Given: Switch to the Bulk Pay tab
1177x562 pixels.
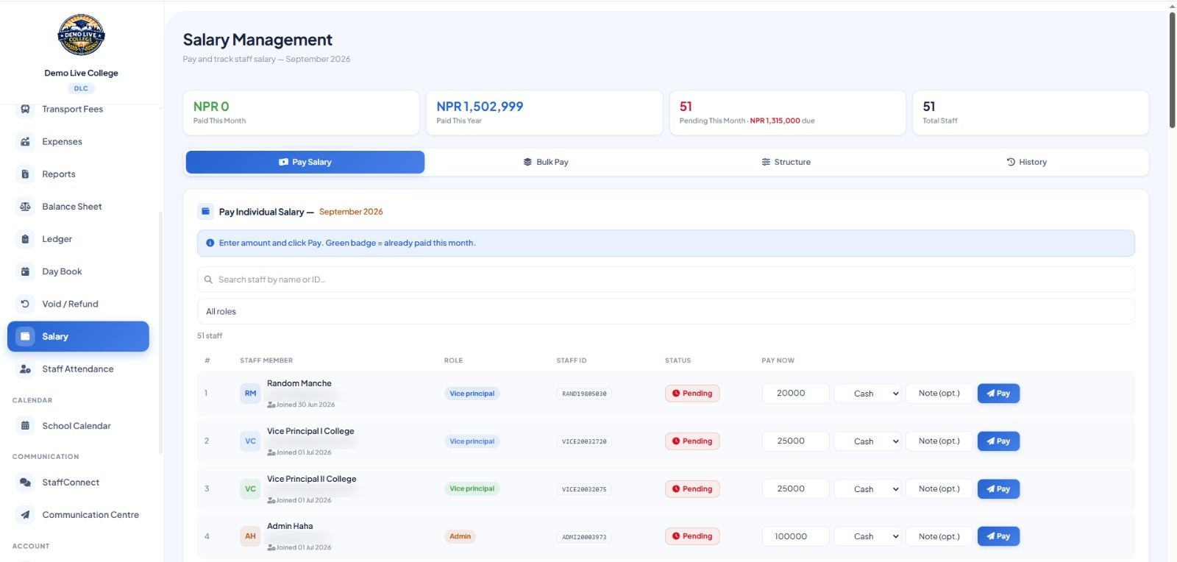Looking at the screenshot, I should (x=546, y=162).
